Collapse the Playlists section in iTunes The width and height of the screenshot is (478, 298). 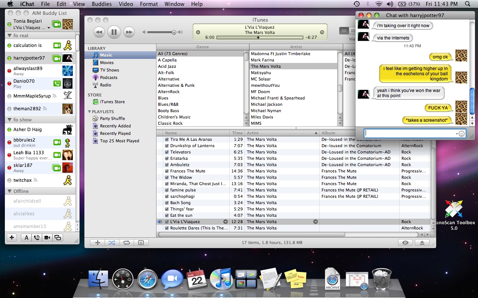(90, 112)
